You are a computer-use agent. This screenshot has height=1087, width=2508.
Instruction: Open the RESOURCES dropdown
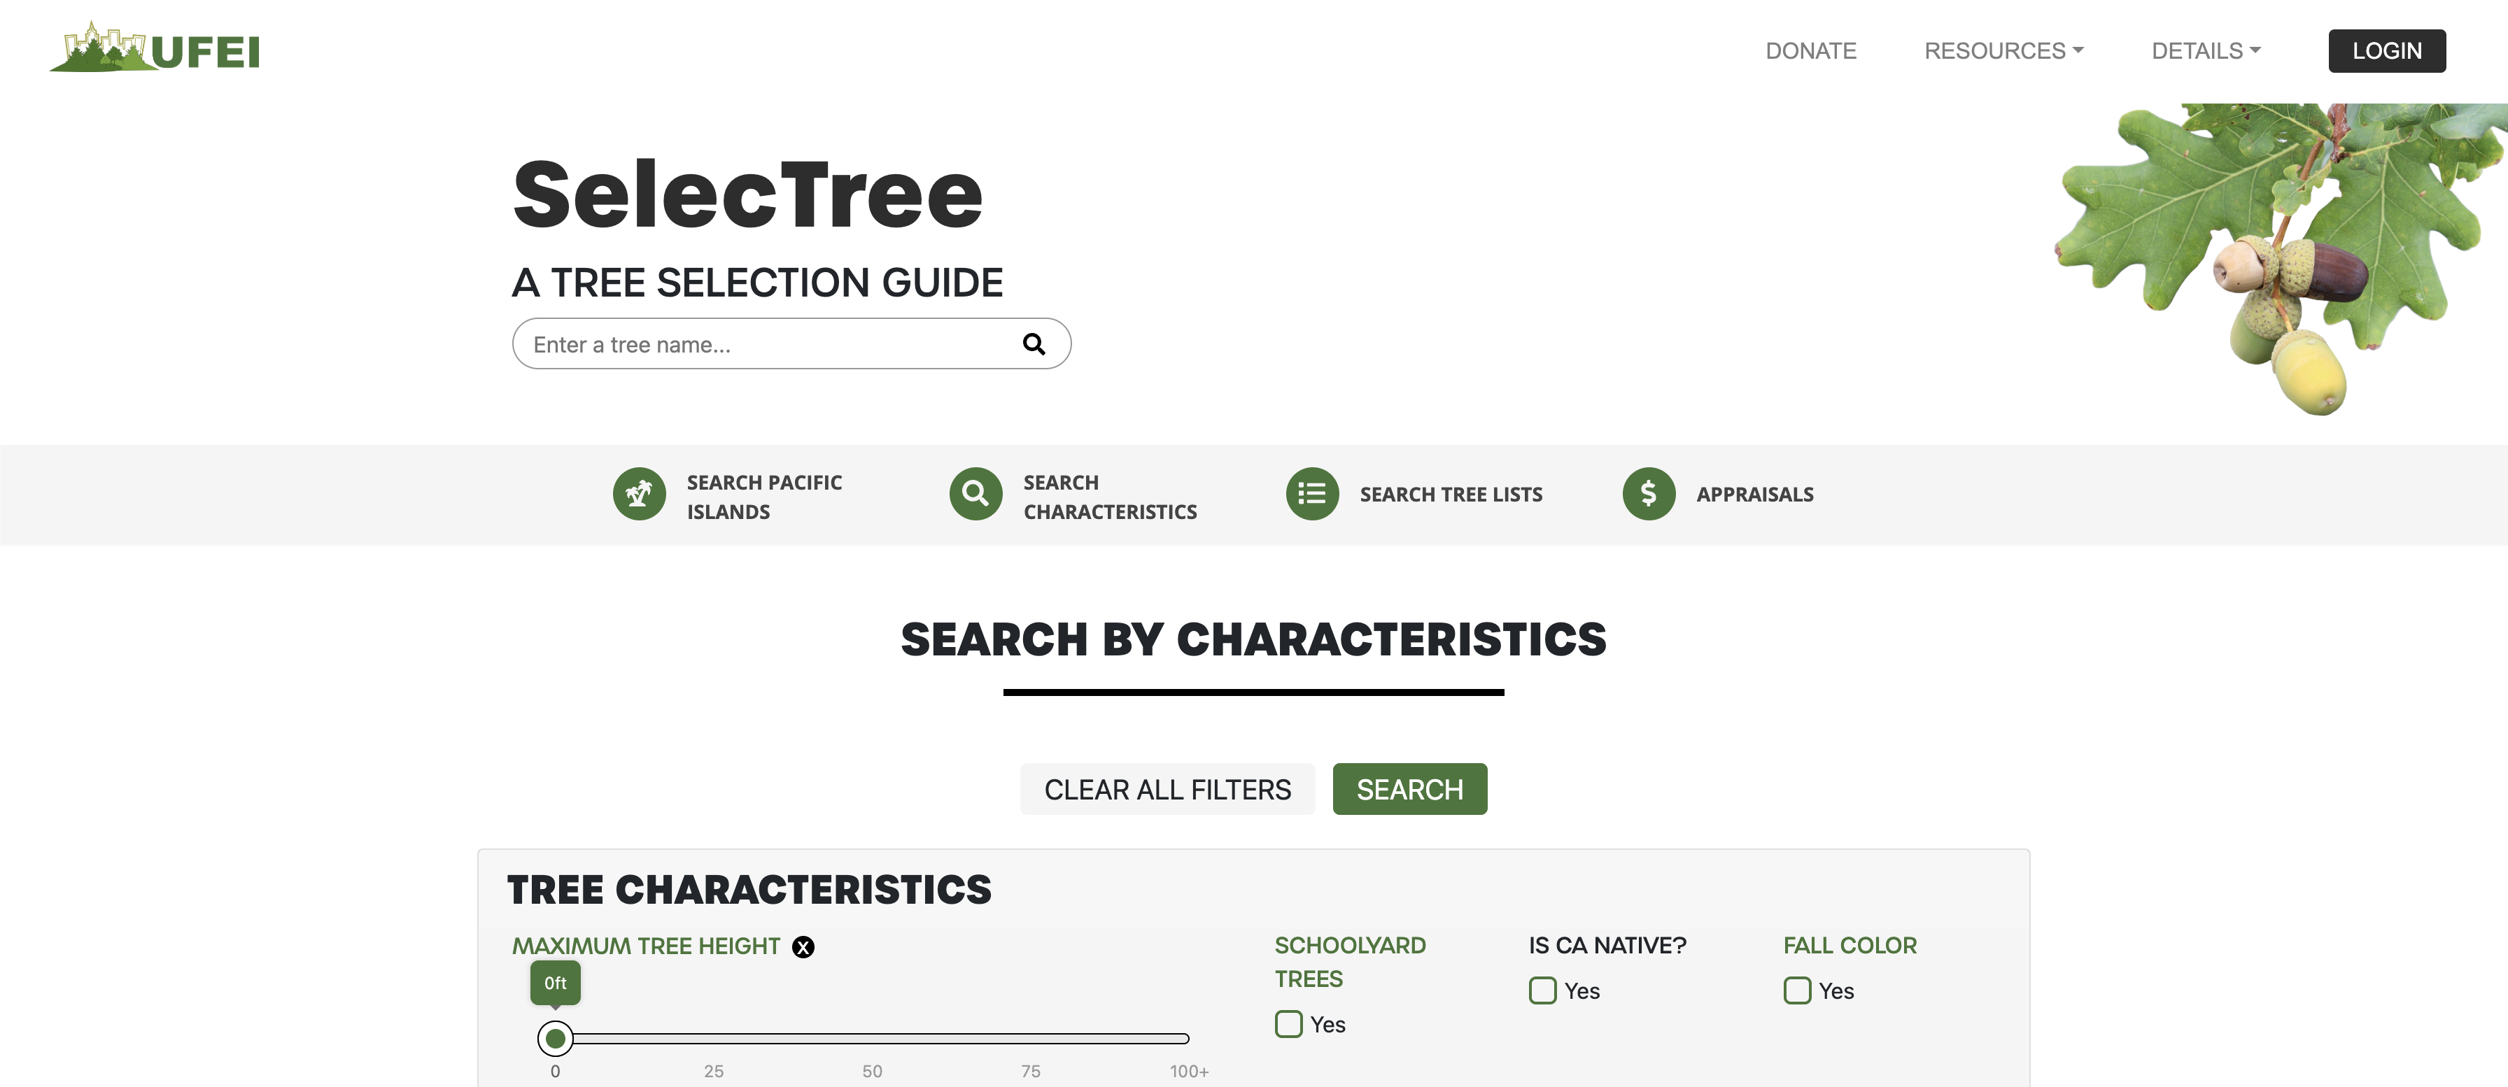pyautogui.click(x=2003, y=50)
